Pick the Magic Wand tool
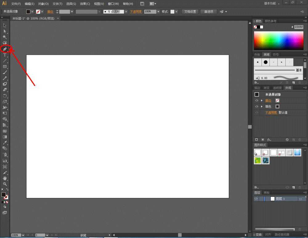This screenshot has height=238, width=308. tap(5, 37)
